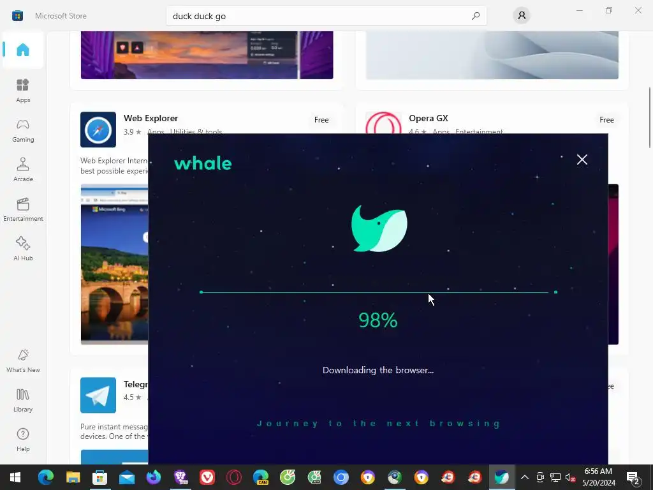Screen dimensions: 653x490
Task: Click the Opera GX app icon
Action: pyautogui.click(x=383, y=123)
